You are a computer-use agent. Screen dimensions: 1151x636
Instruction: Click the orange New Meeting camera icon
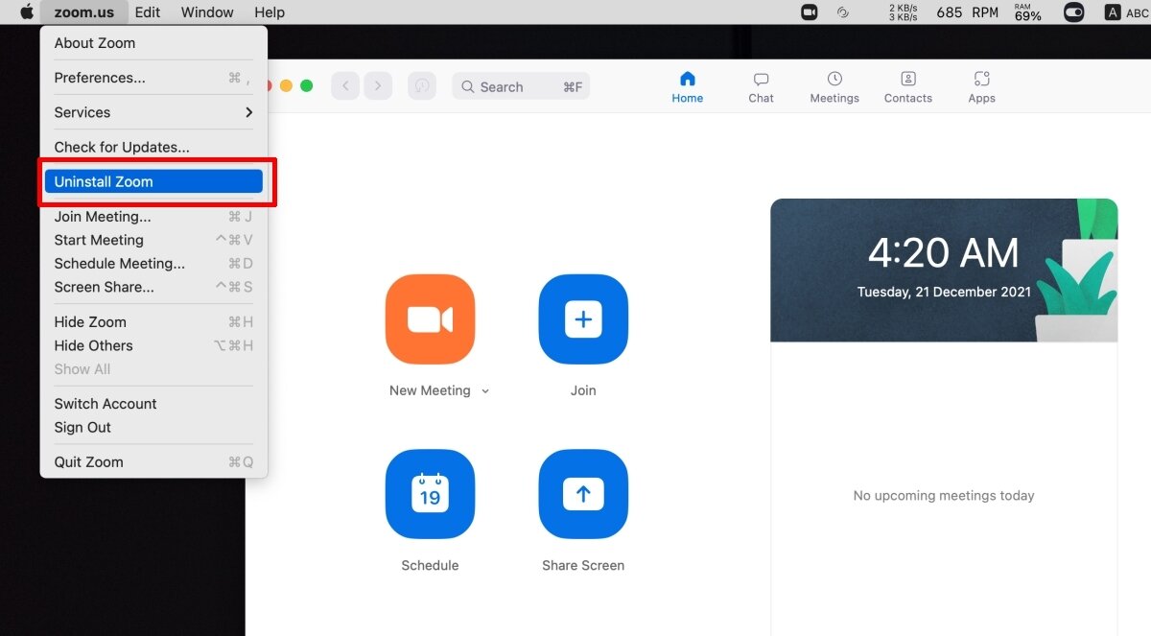point(430,319)
